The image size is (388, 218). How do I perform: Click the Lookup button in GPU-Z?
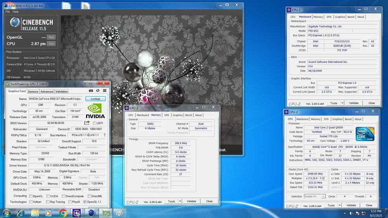pos(95,99)
